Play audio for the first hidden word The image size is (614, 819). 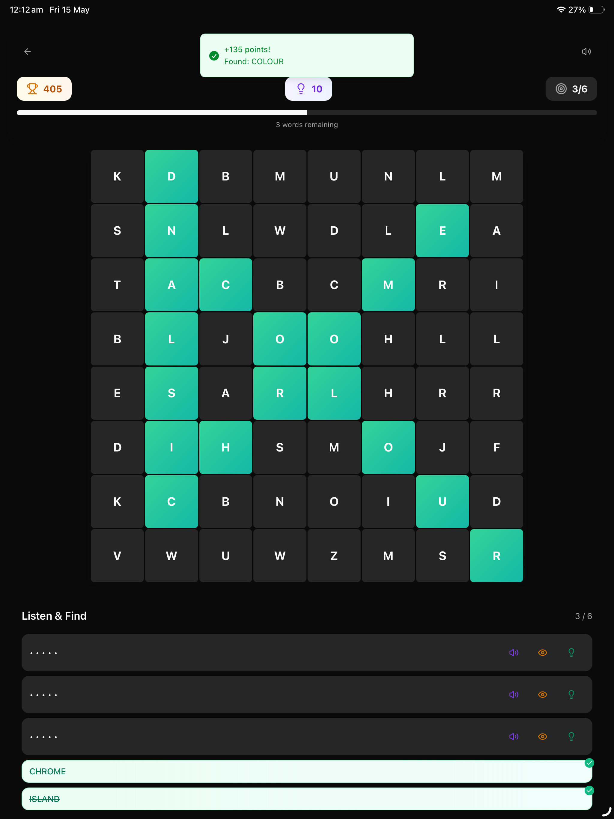pyautogui.click(x=514, y=652)
